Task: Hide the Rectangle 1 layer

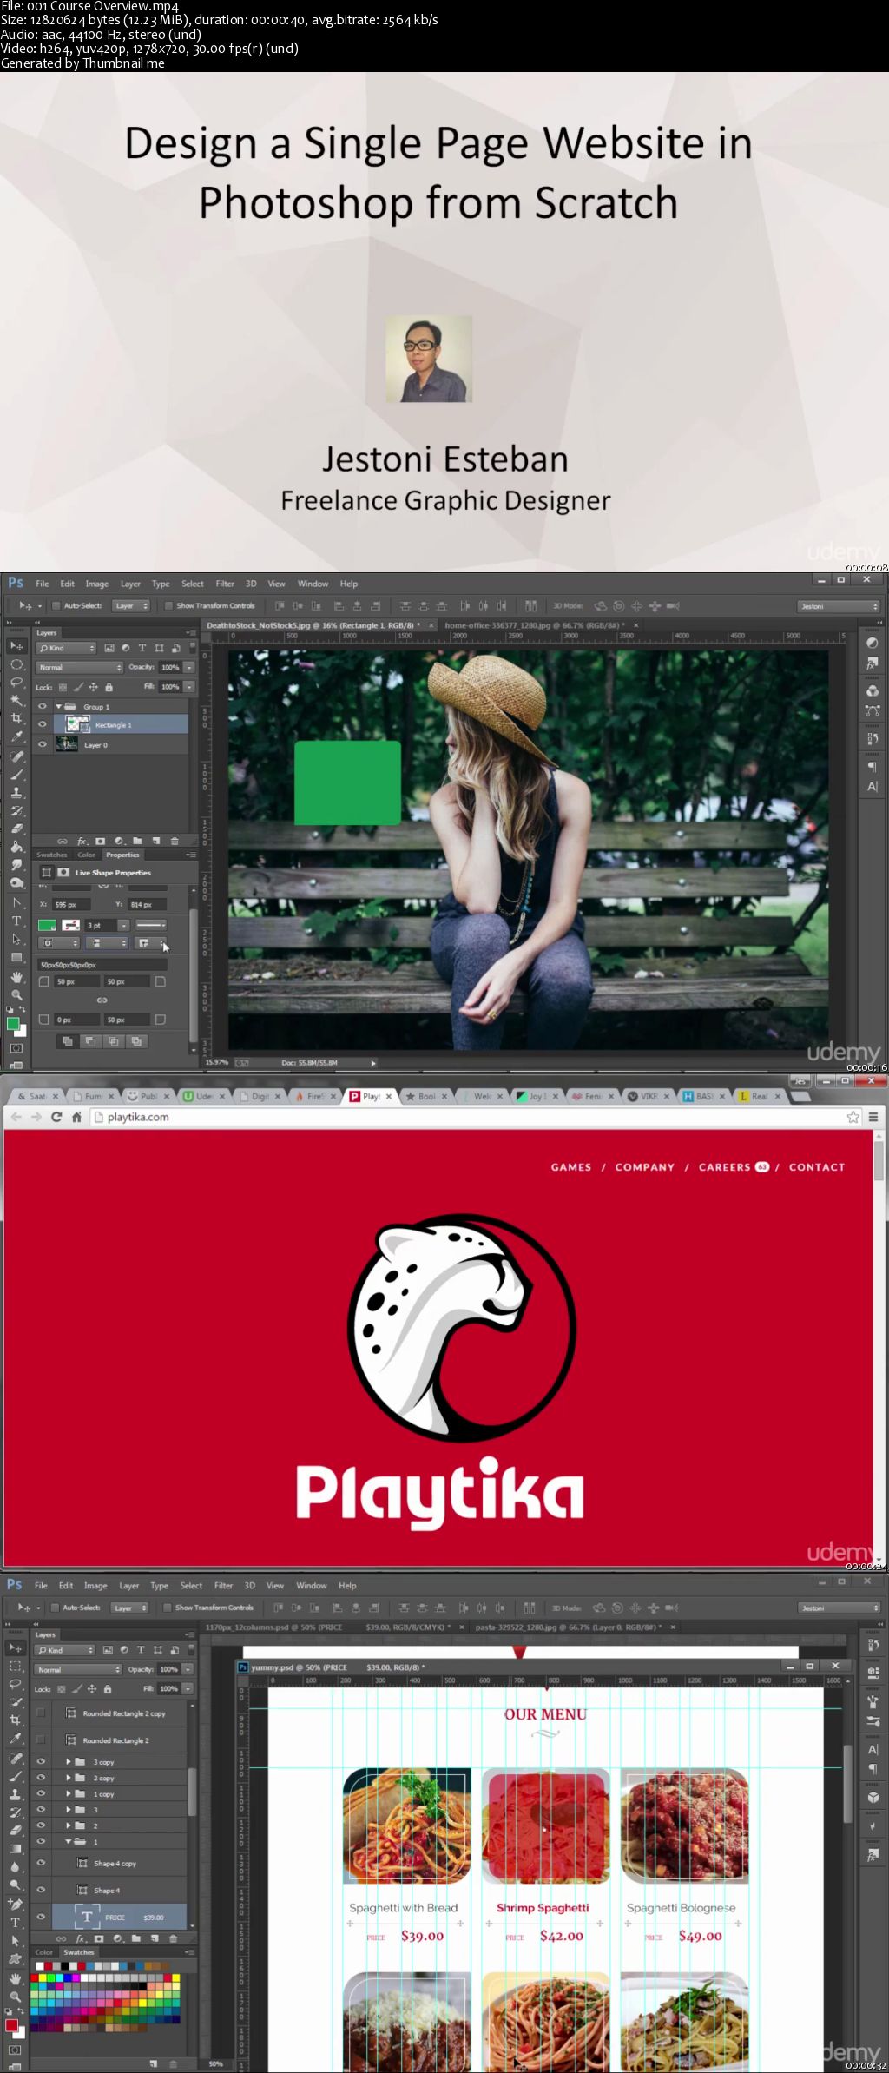Action: pyautogui.click(x=42, y=724)
